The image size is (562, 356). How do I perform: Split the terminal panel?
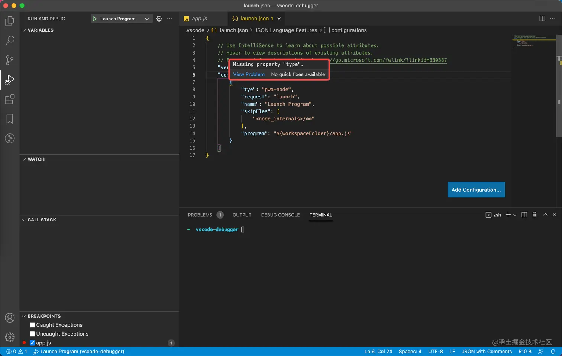pos(524,215)
